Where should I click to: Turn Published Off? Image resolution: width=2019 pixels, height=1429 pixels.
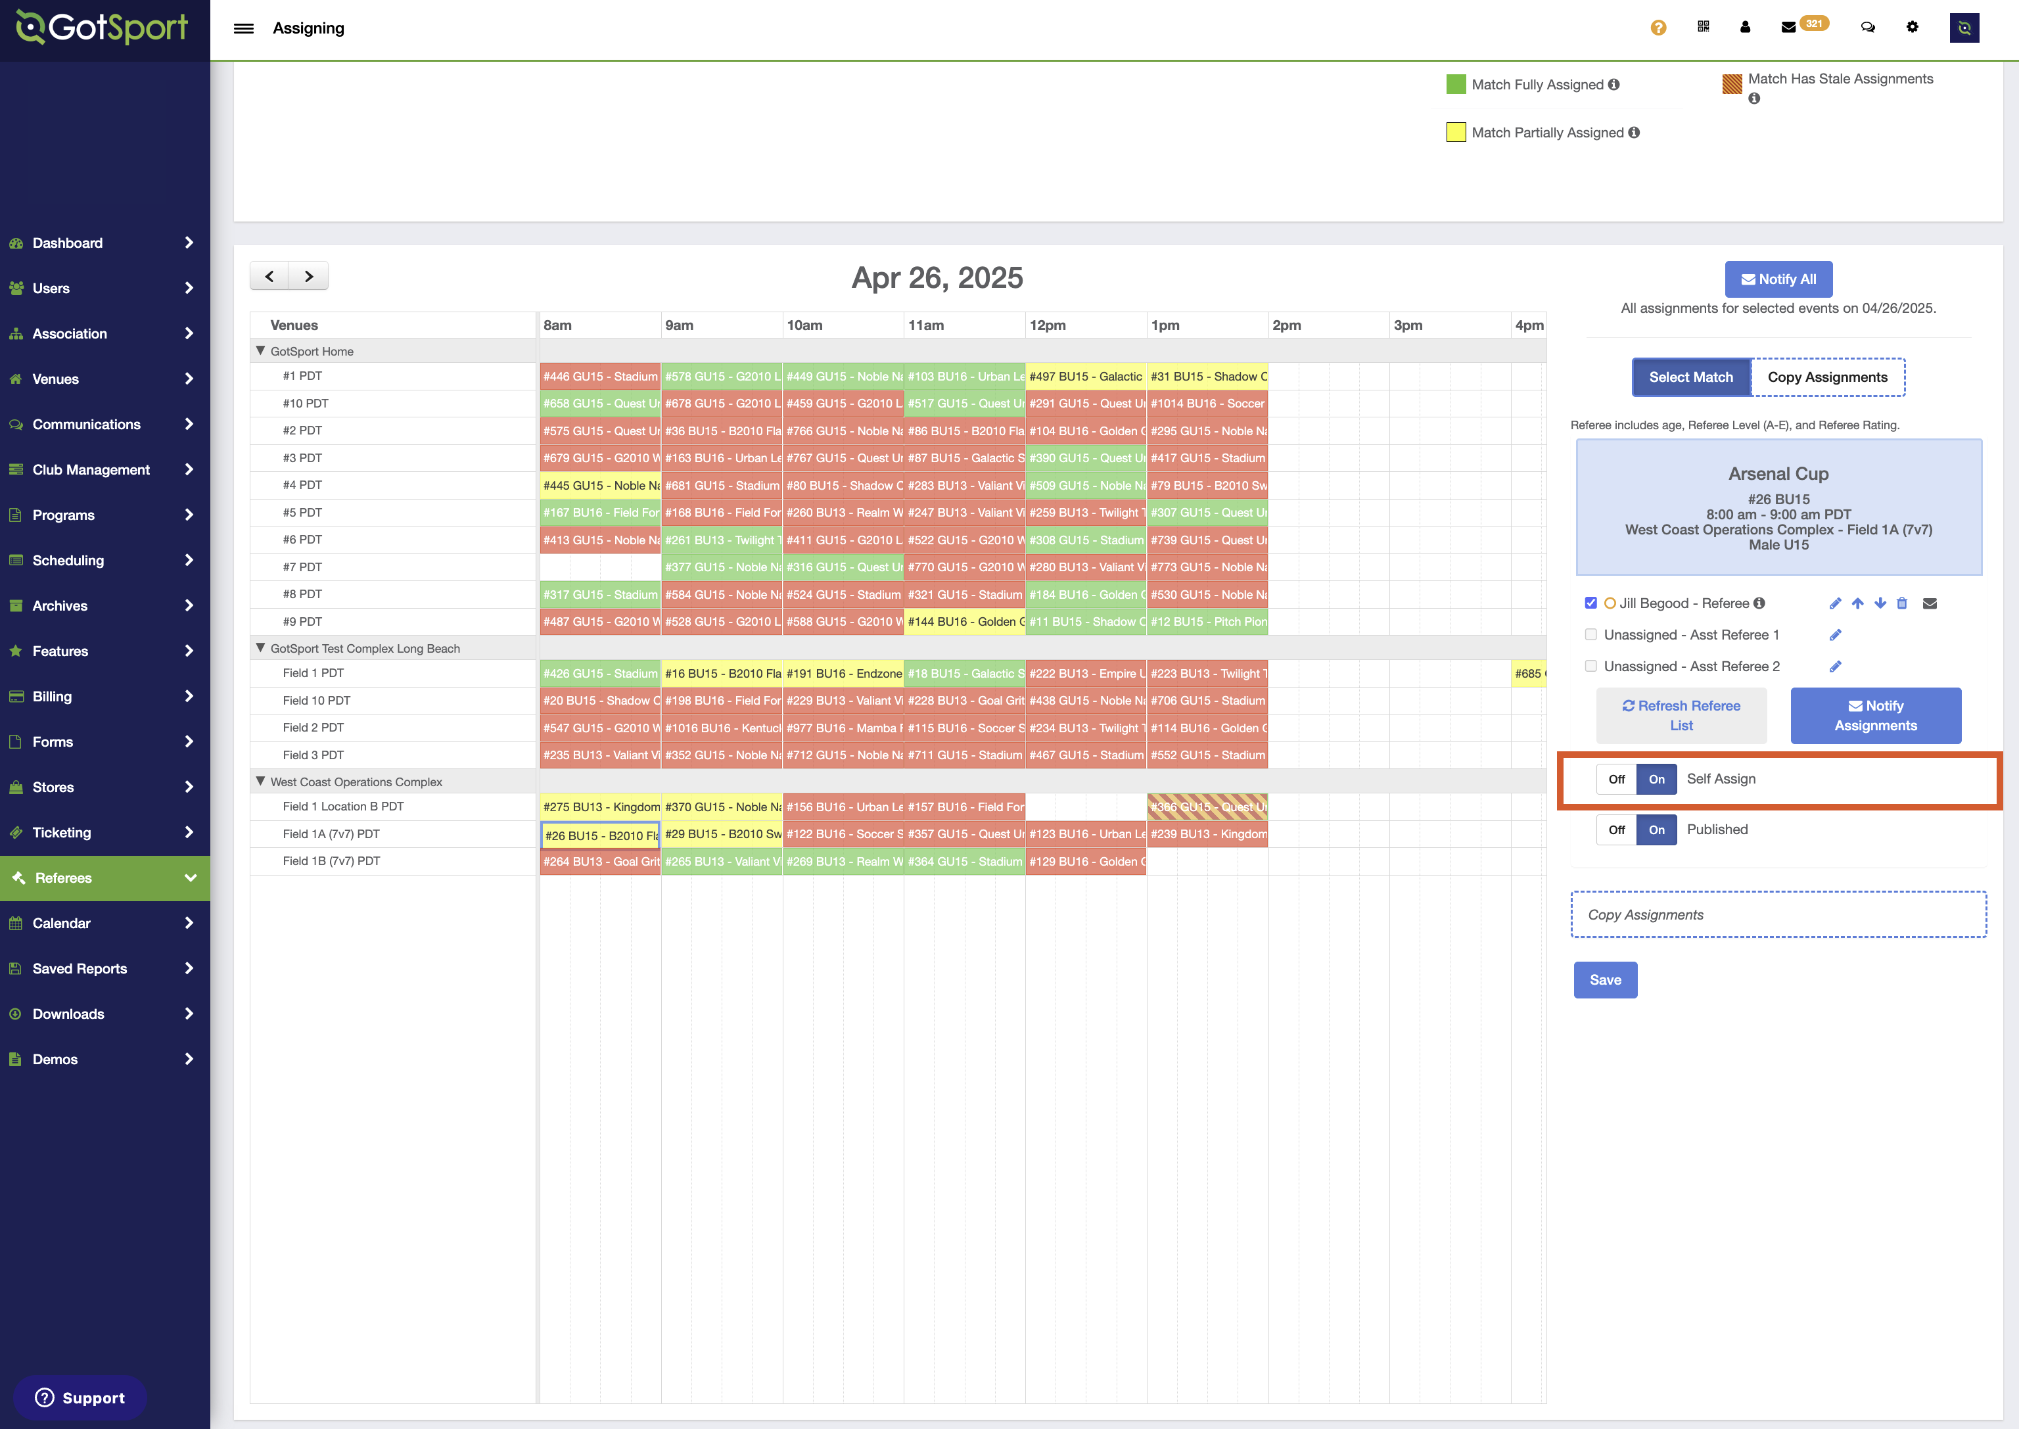click(1617, 830)
